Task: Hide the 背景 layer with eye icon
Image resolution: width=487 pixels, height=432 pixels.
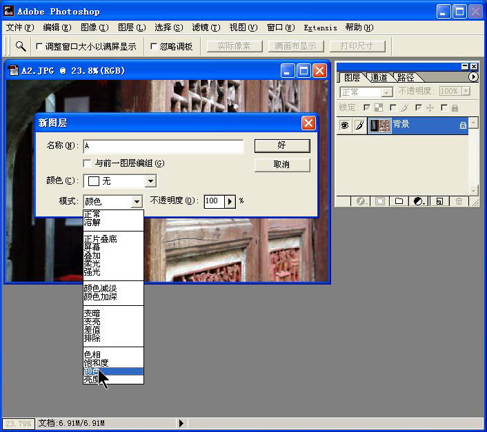Action: click(x=344, y=125)
